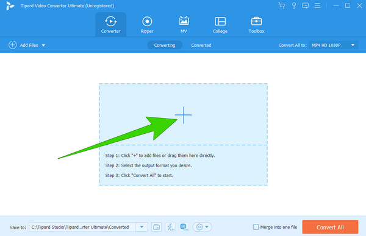Click the Tipard logo in title bar
The height and width of the screenshot is (236, 366).
(10, 6)
